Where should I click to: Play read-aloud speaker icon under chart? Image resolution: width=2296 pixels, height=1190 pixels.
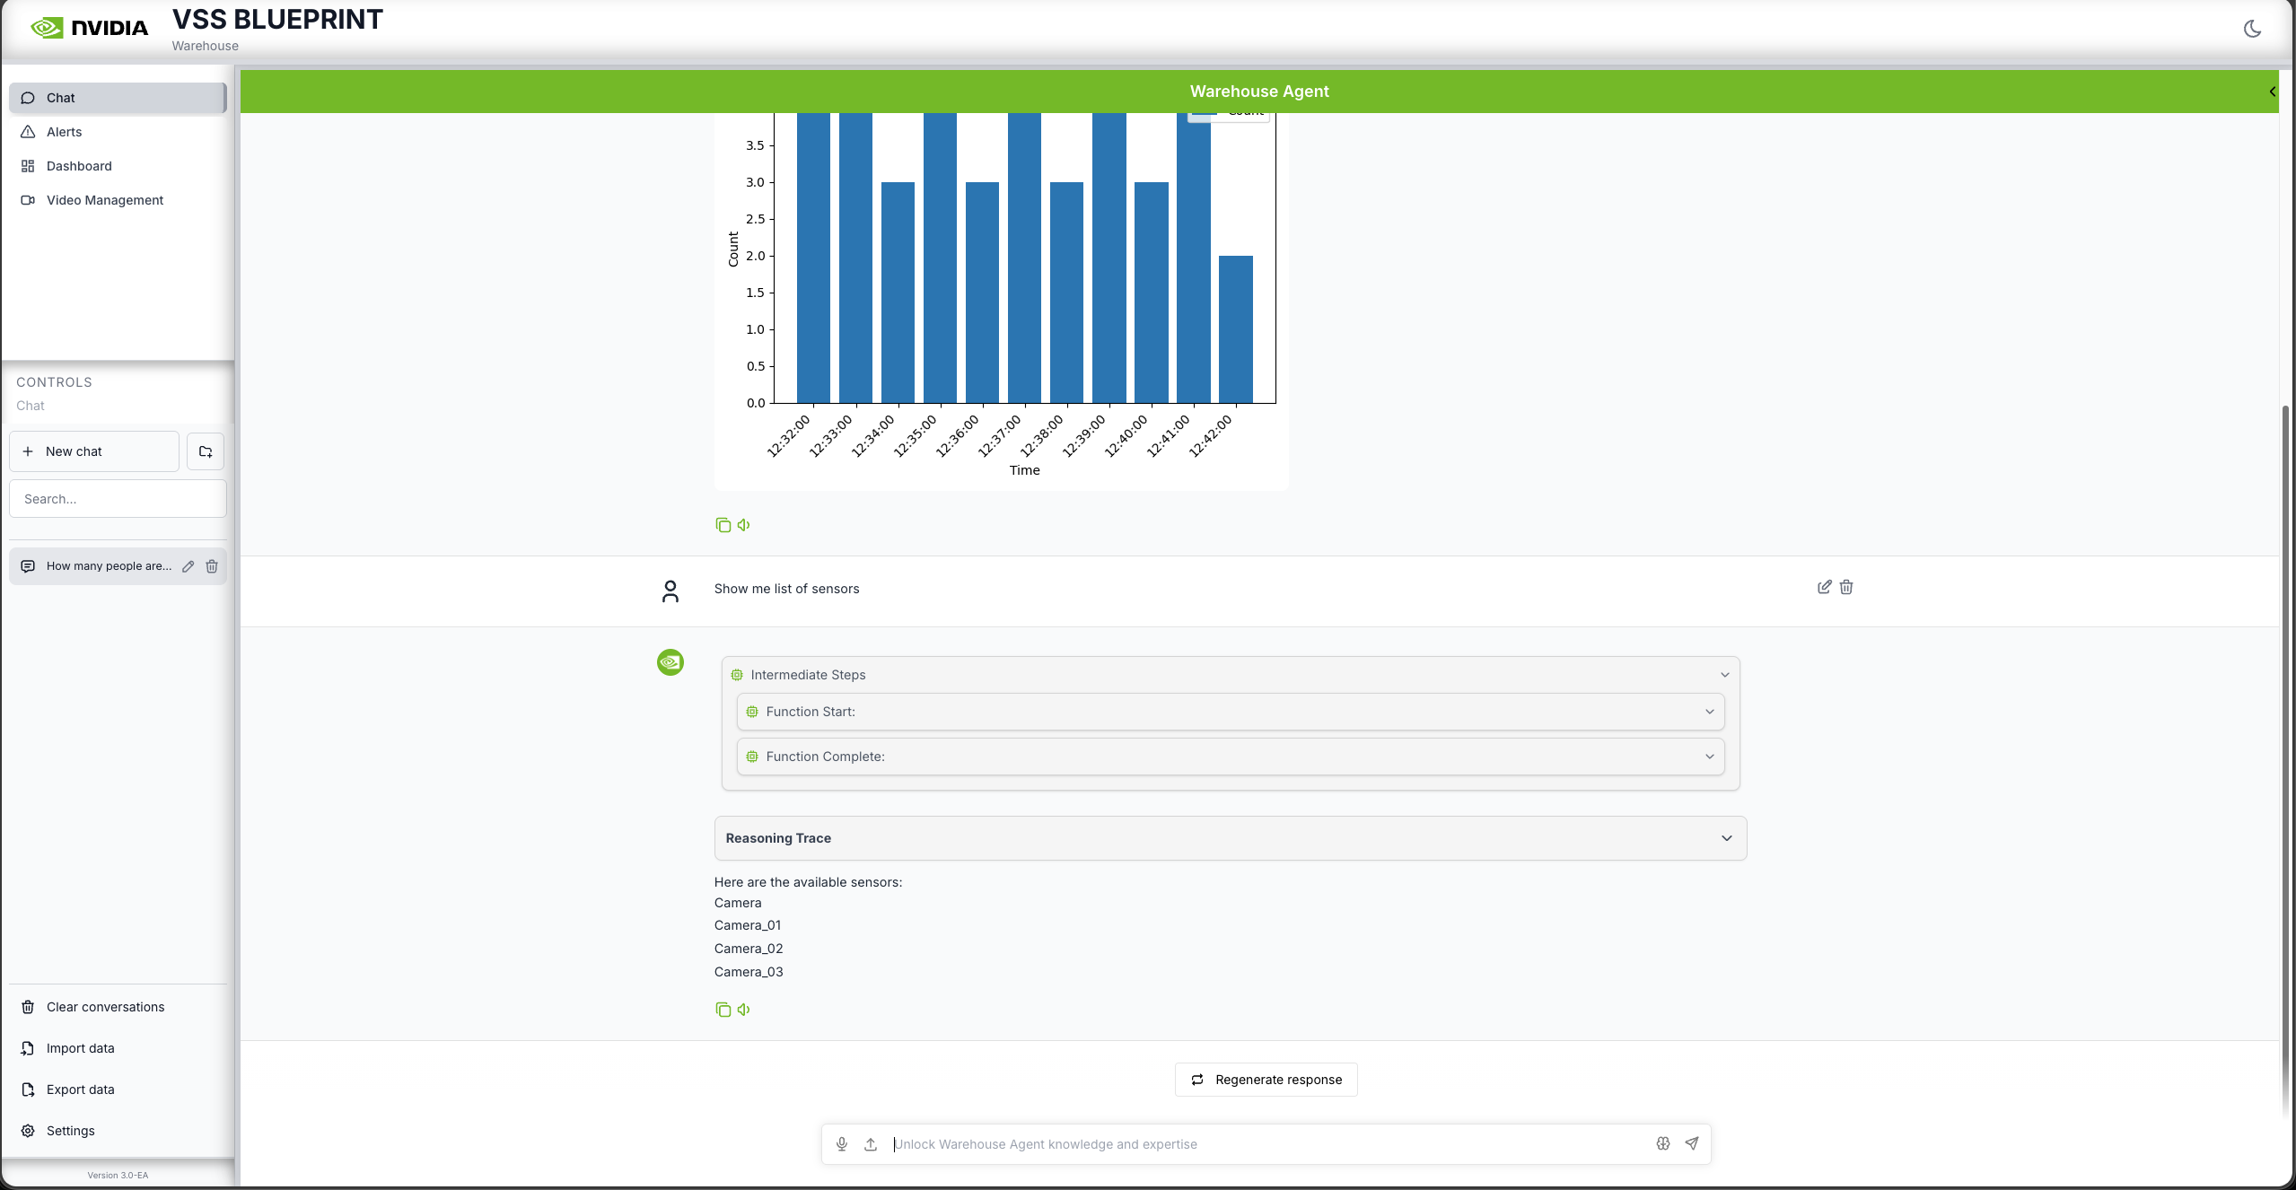[x=744, y=525]
